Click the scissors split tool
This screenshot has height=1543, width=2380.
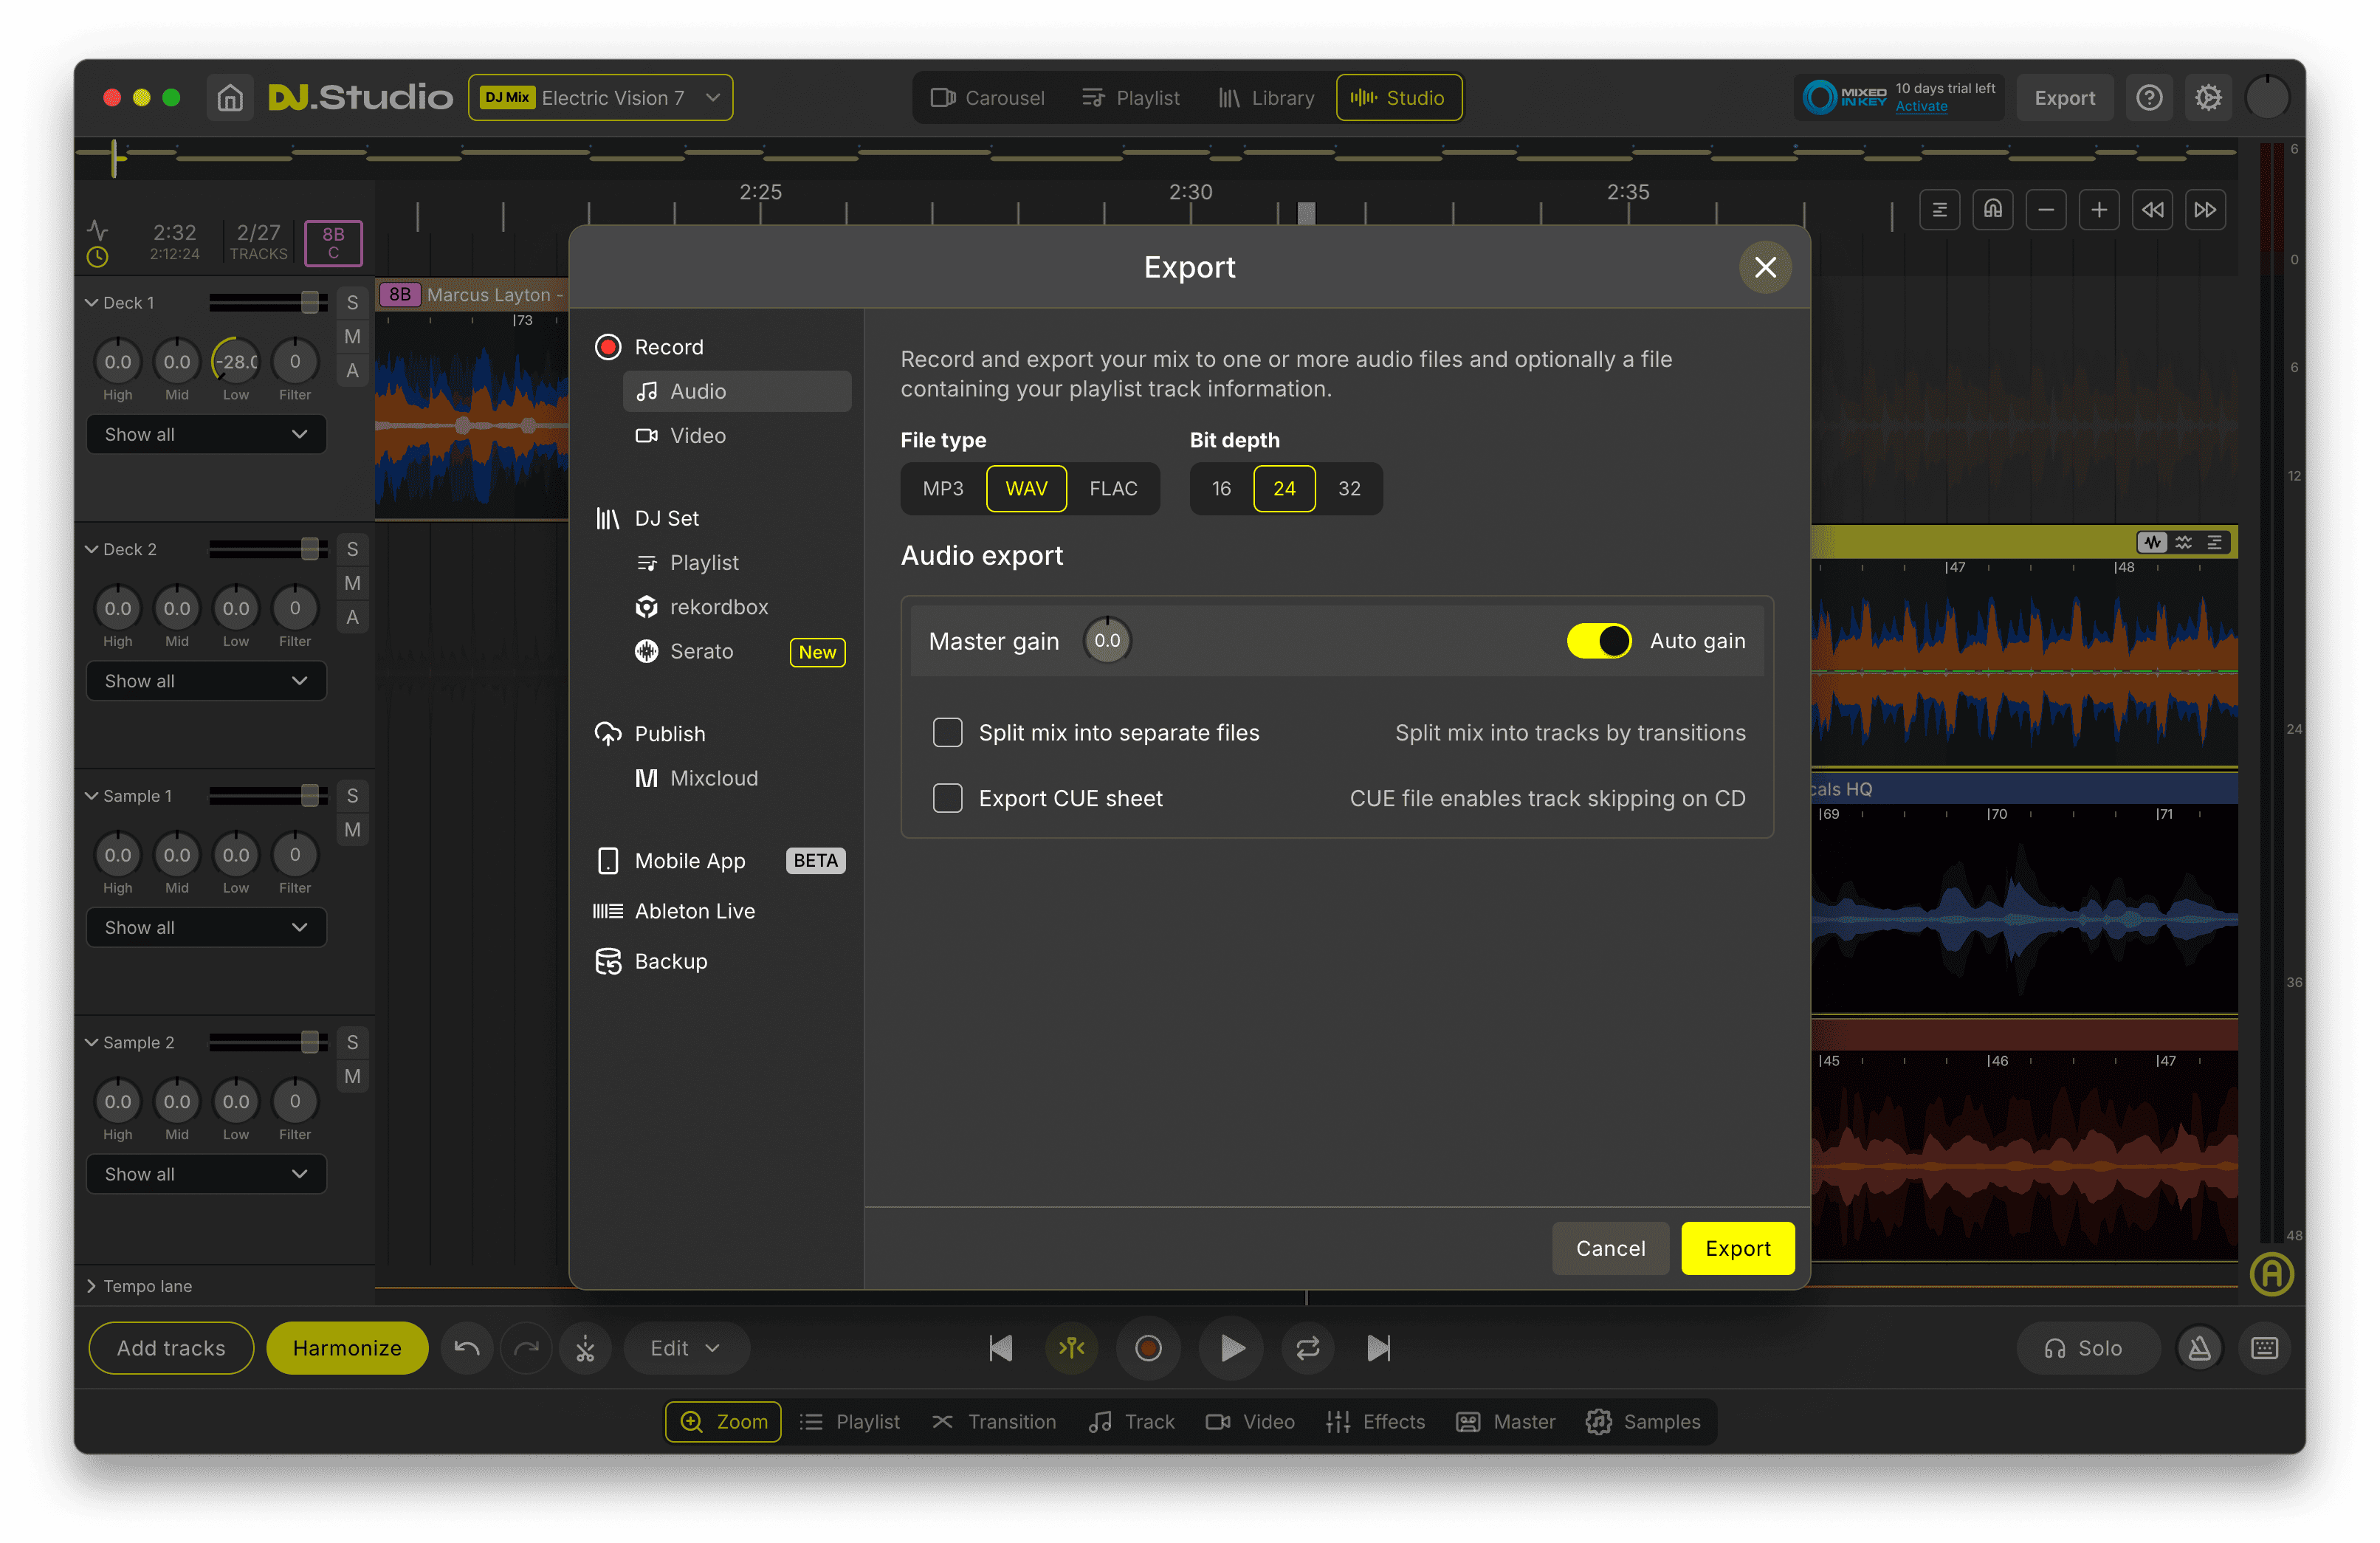click(585, 1348)
